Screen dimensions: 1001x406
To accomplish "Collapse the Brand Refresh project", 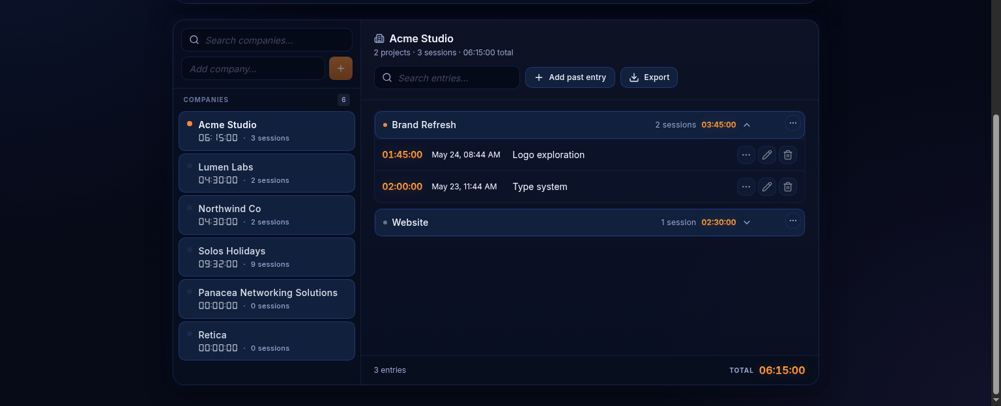I will [x=747, y=125].
